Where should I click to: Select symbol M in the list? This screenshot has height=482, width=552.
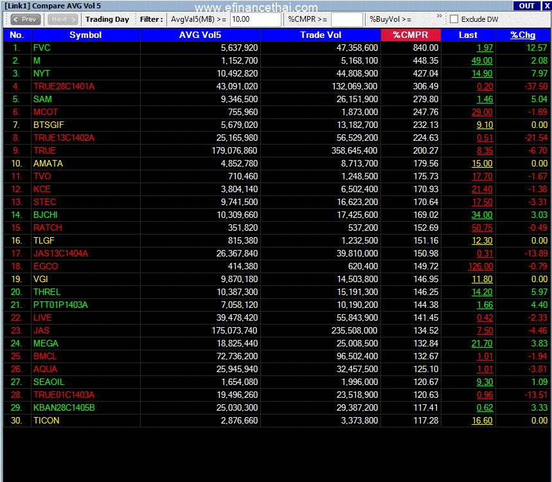point(37,60)
